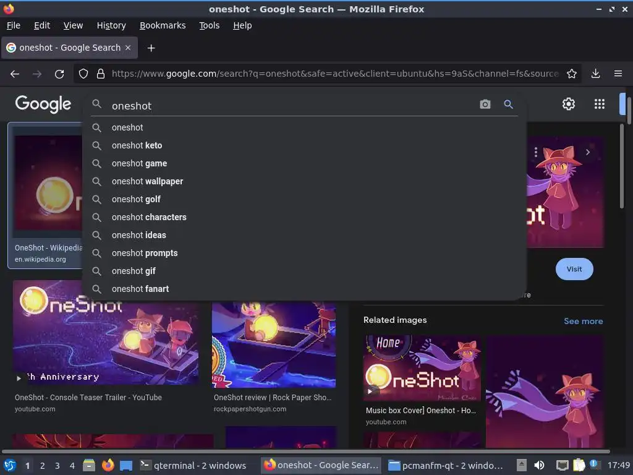The width and height of the screenshot is (633, 475).
Task: Open the Help menu
Action: (242, 25)
